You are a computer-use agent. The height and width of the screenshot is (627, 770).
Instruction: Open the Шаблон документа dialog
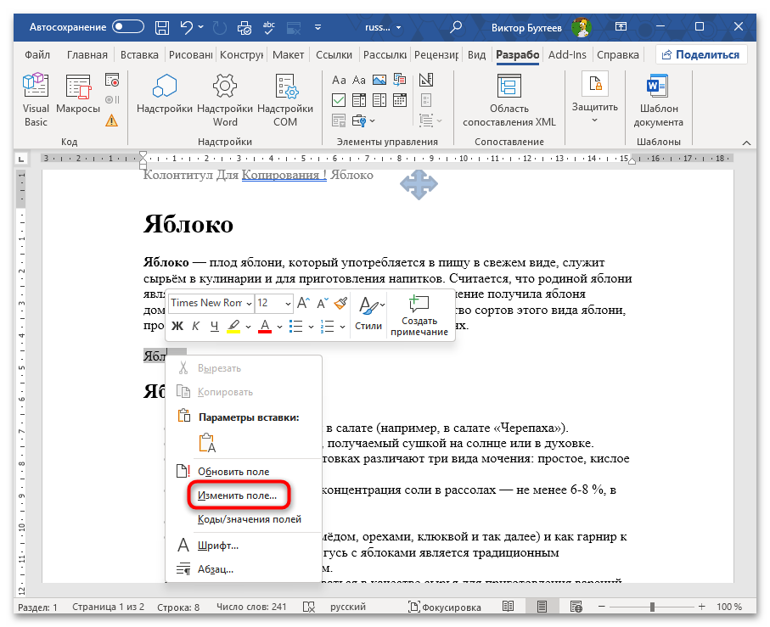(x=658, y=101)
